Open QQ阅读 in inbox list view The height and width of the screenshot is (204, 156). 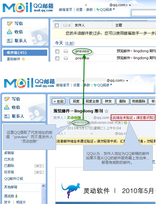106,10
